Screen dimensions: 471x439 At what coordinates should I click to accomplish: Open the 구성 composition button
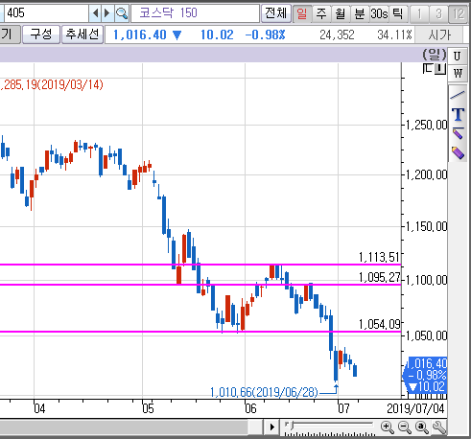(x=41, y=35)
